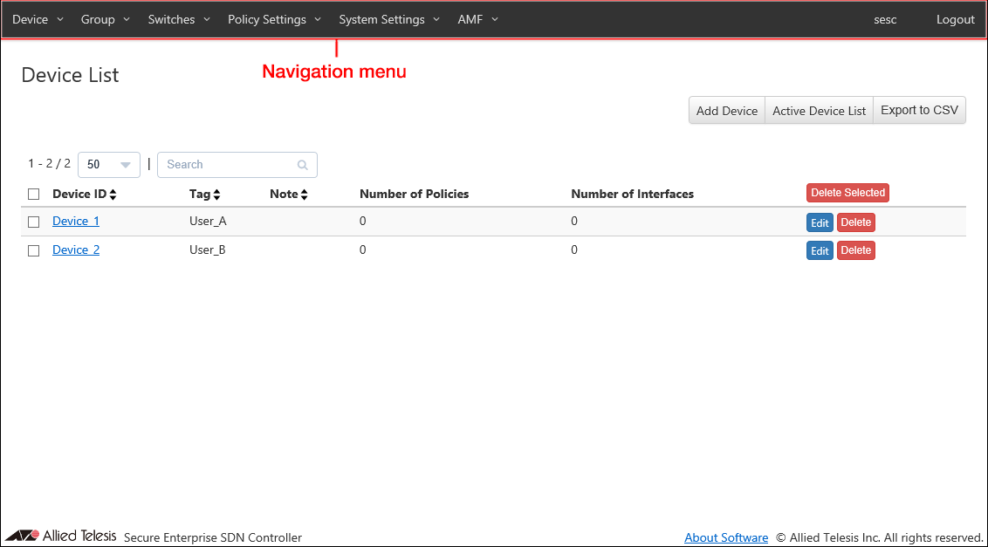Click inside the Search field
988x547 pixels.
click(229, 165)
